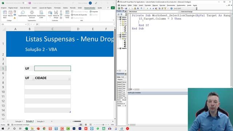233x131 pixels.
Task: Click the Importar XML button
Action: 94,12
